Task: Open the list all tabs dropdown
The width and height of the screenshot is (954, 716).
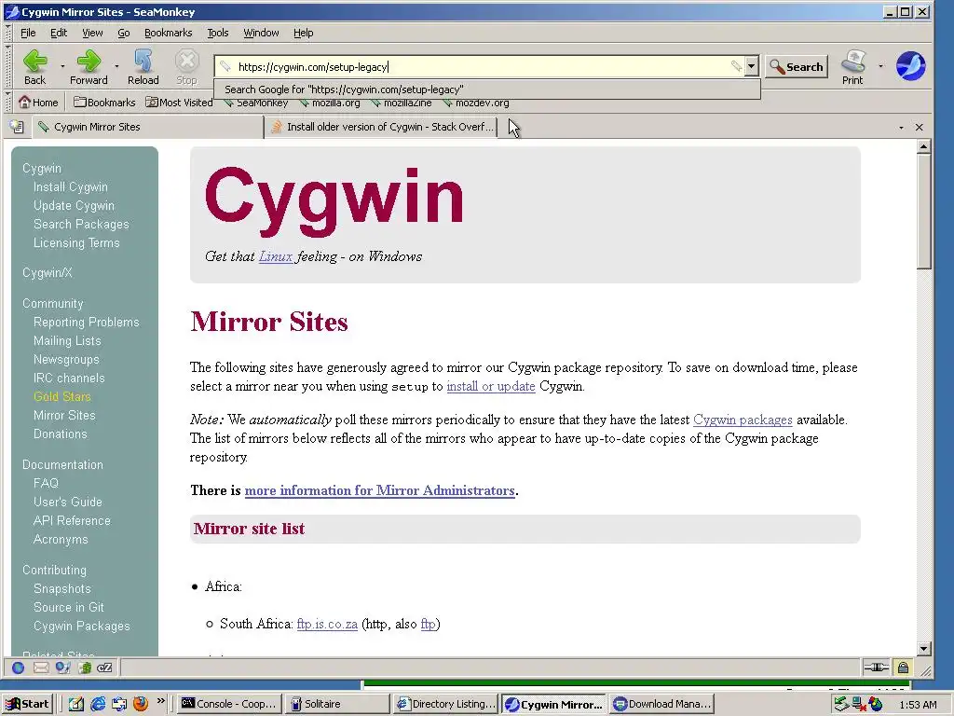Action: click(901, 127)
